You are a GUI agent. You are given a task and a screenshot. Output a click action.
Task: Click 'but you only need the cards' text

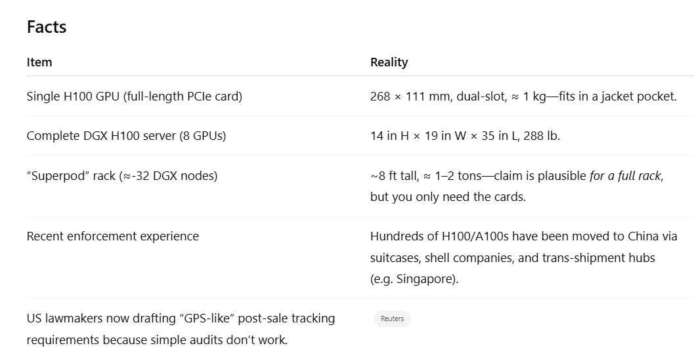point(448,197)
